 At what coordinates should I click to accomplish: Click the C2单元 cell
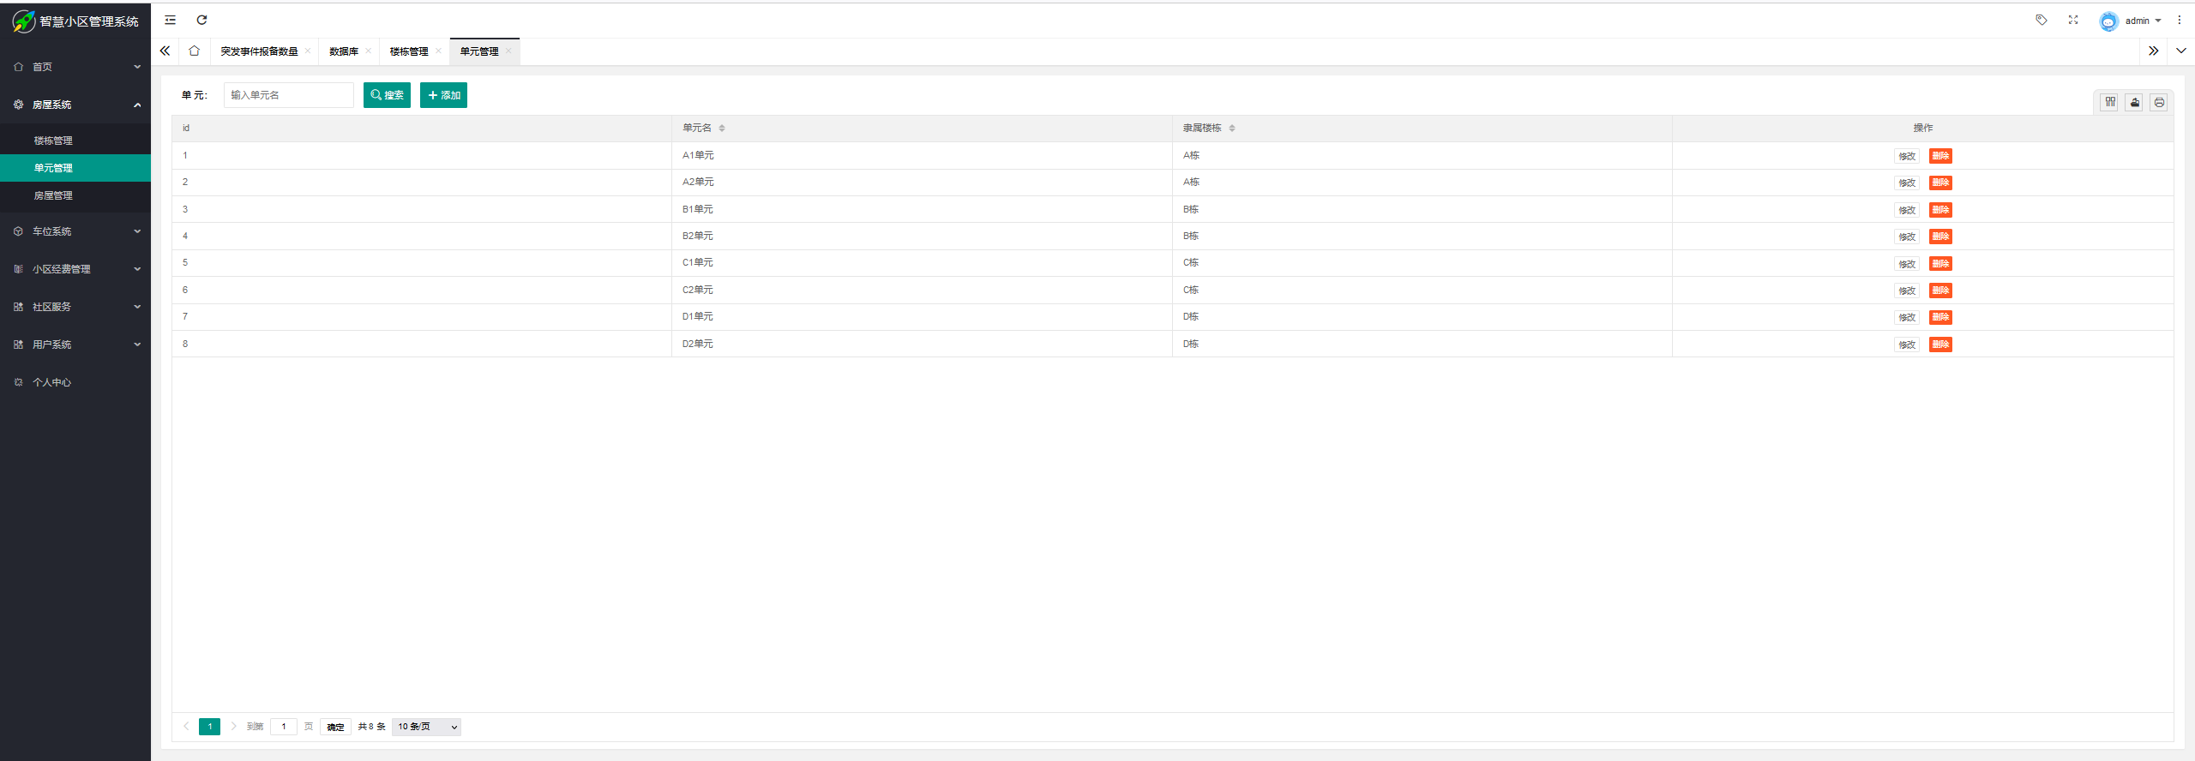pos(922,290)
